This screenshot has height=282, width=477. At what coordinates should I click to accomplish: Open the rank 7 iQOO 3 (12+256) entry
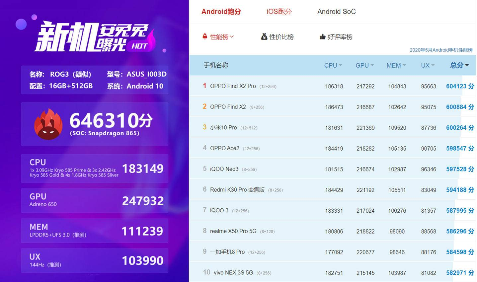point(219,211)
